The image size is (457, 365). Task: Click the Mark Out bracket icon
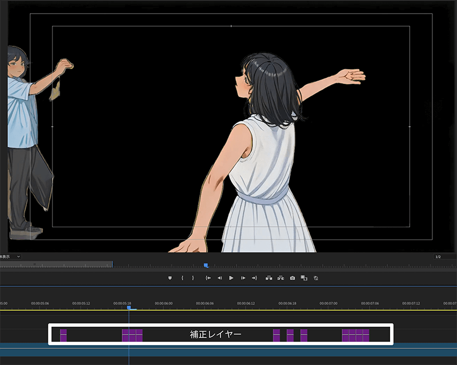click(193, 278)
